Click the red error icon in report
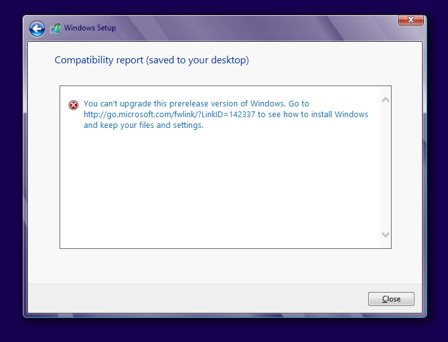Image resolution: width=448 pixels, height=342 pixels. coord(74,105)
